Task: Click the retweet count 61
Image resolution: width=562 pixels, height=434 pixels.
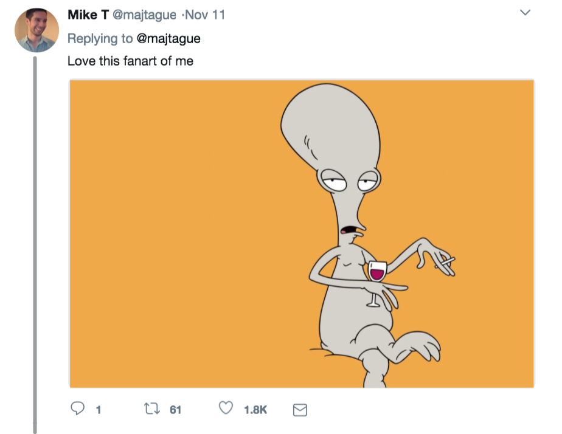Action: [175, 410]
